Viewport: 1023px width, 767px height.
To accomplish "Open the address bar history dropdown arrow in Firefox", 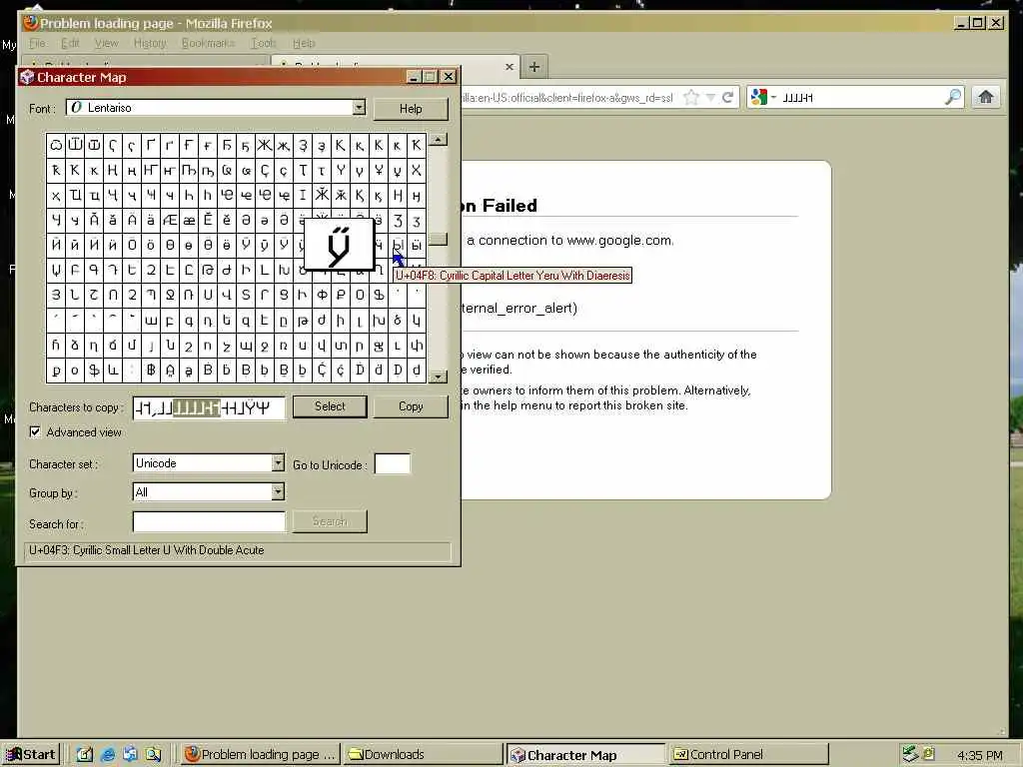I will [x=710, y=98].
